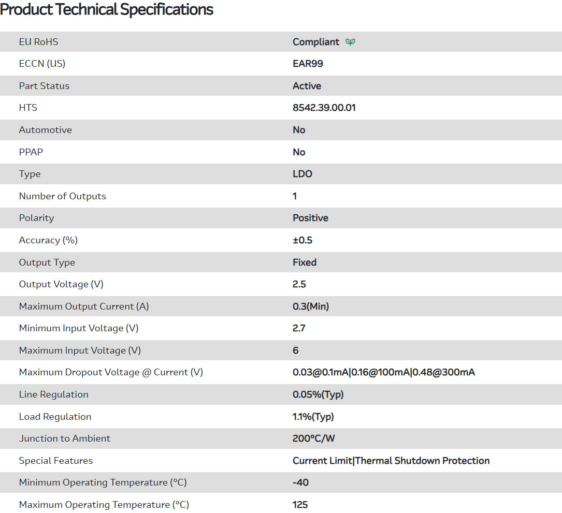Screen dimensions: 562x513
Task: Click the green leaf icon beside Compliant
Action: (351, 42)
